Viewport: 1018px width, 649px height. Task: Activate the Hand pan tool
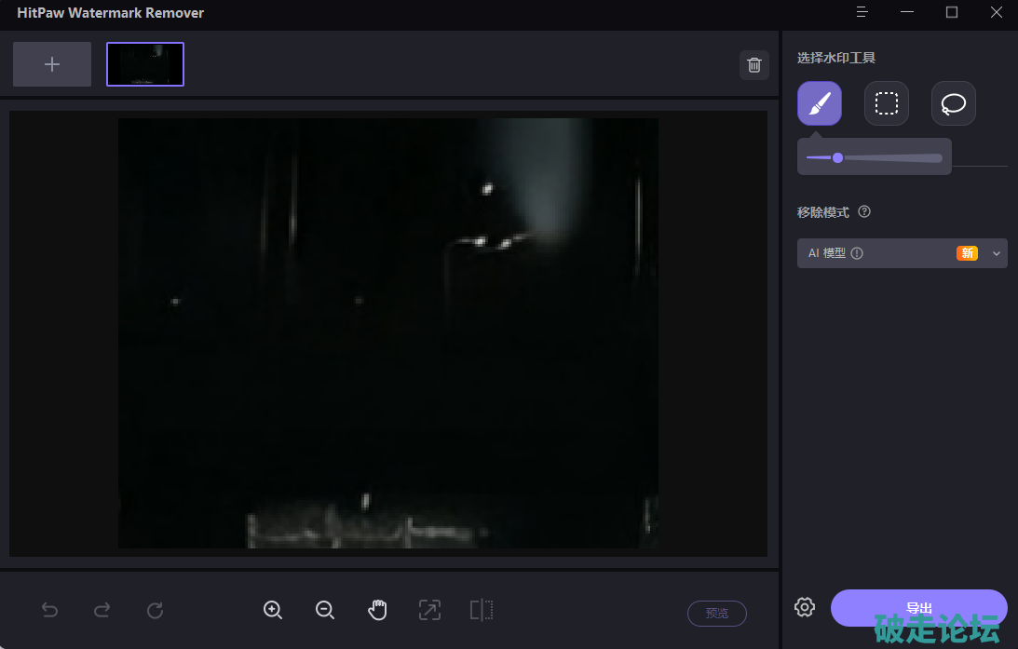point(377,610)
